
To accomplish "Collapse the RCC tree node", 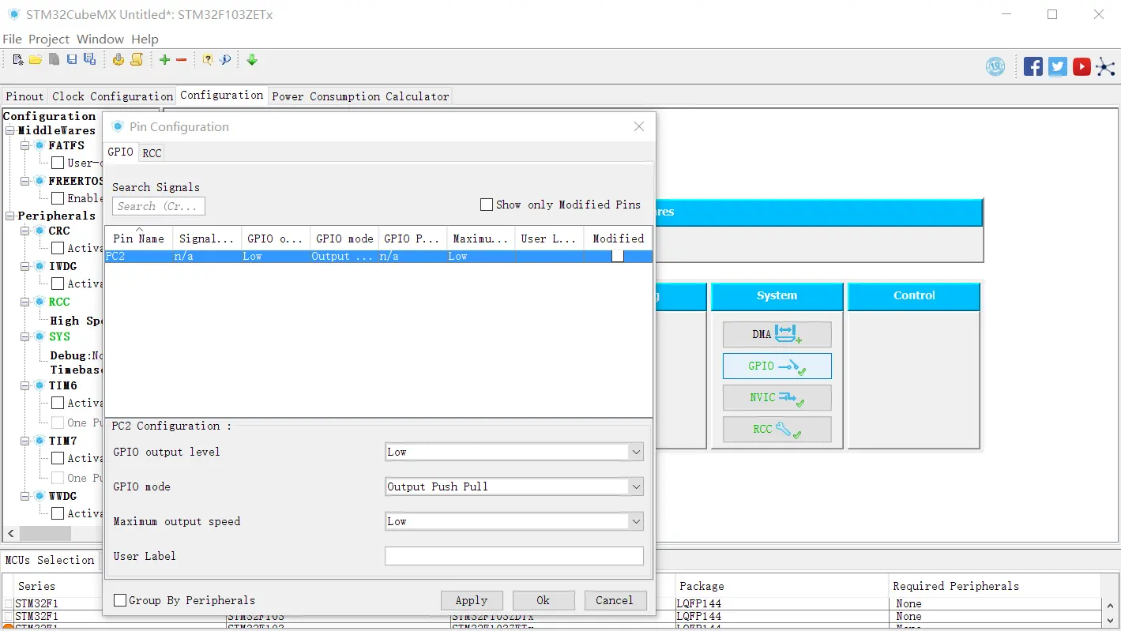I will [24, 302].
